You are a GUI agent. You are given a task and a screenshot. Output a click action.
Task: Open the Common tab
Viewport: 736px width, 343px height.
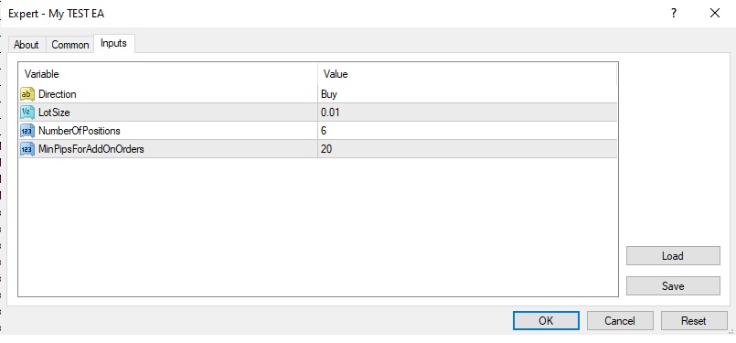tap(69, 45)
